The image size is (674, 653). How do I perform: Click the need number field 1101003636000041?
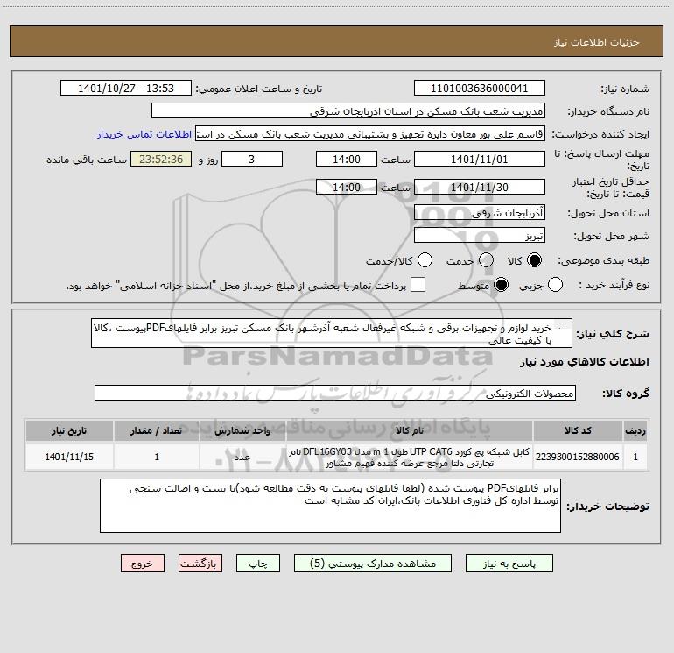point(480,89)
